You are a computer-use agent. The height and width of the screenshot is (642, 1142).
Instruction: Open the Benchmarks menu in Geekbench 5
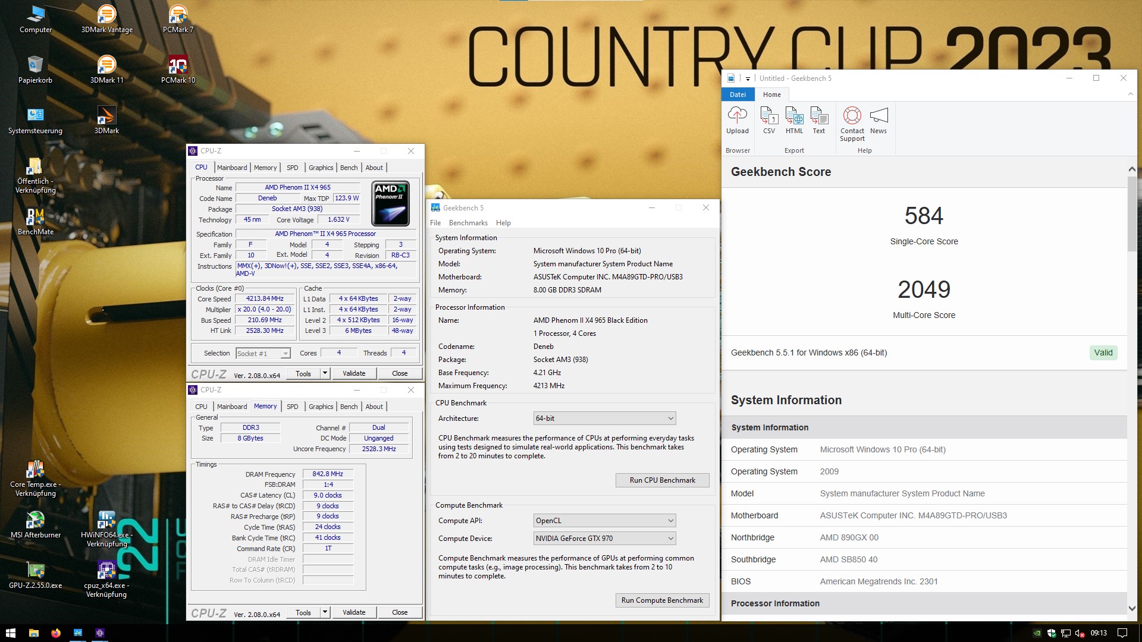468,223
